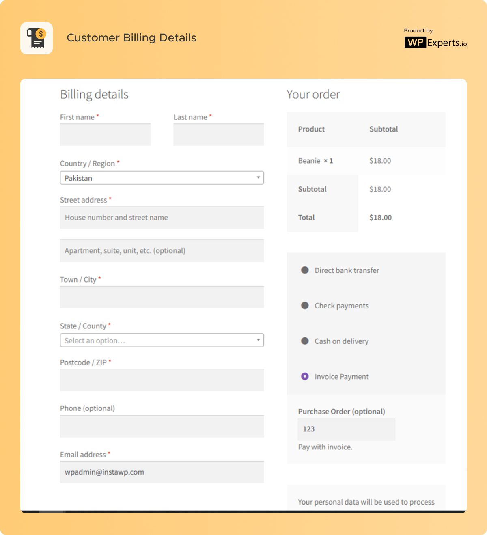Click the Email address field with wpadmin@instawp.com
Image resolution: width=487 pixels, height=535 pixels.
pos(162,472)
